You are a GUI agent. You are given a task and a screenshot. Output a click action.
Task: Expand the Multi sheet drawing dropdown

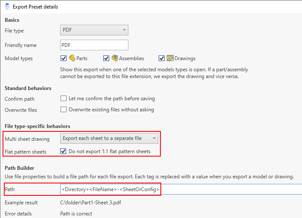tap(110, 138)
